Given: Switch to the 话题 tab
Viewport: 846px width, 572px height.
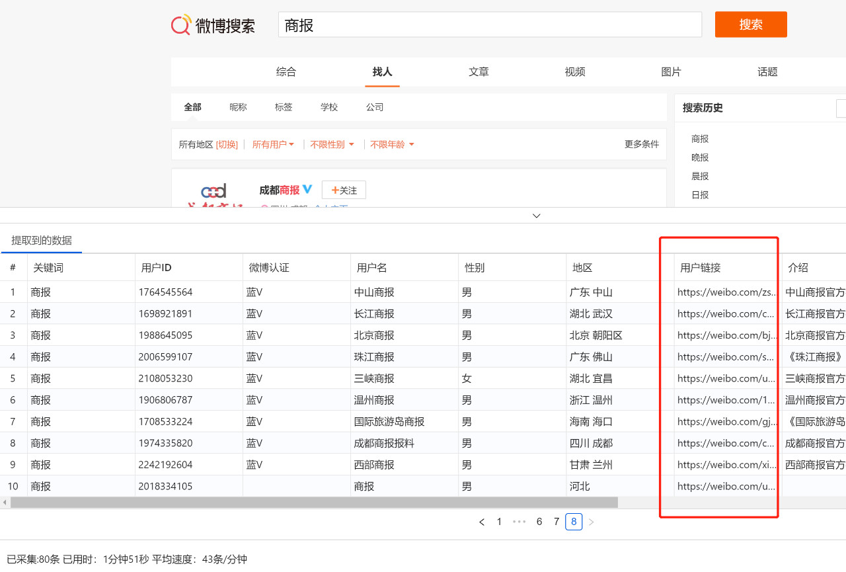Looking at the screenshot, I should click(x=767, y=72).
